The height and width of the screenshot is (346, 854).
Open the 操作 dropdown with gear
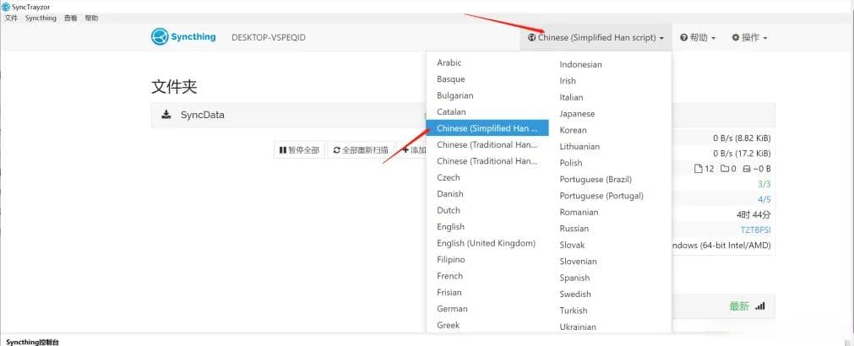click(x=749, y=37)
